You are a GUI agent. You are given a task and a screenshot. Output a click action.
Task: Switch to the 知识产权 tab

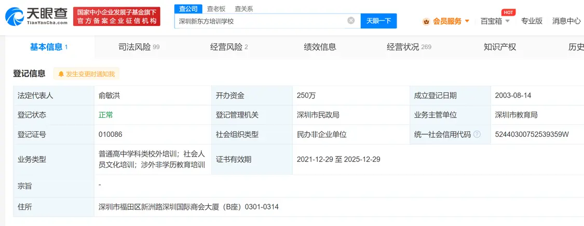coord(500,47)
